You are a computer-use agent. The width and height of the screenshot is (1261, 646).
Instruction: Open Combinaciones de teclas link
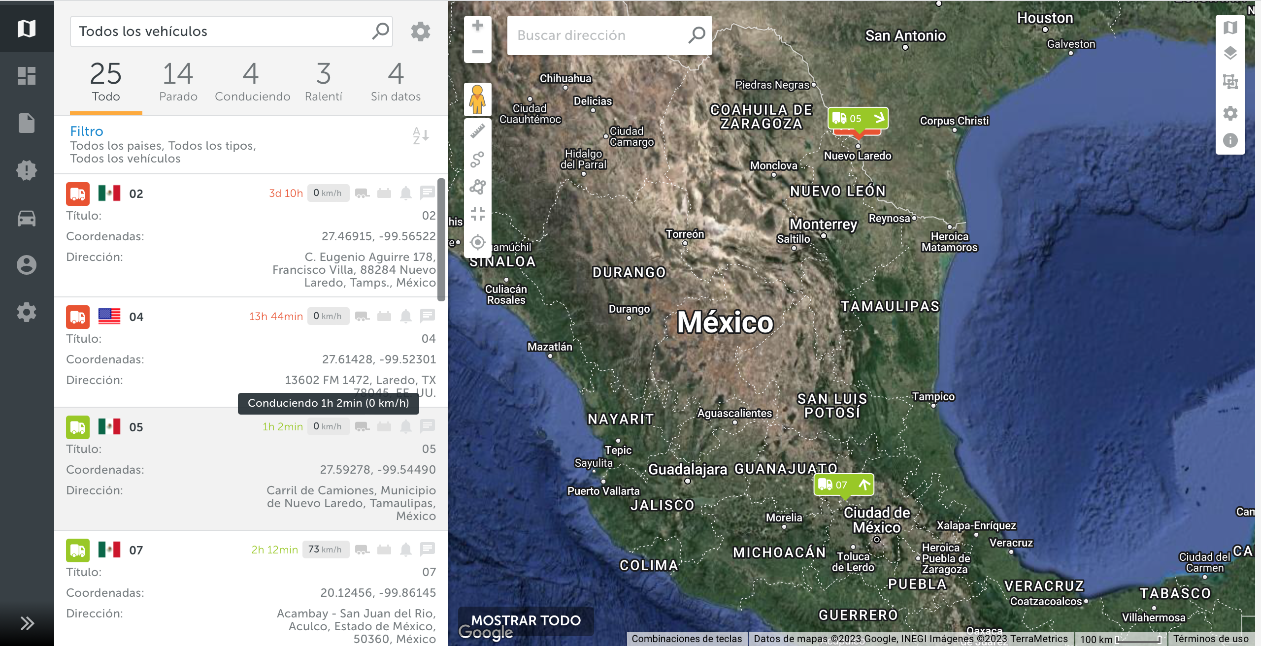687,639
